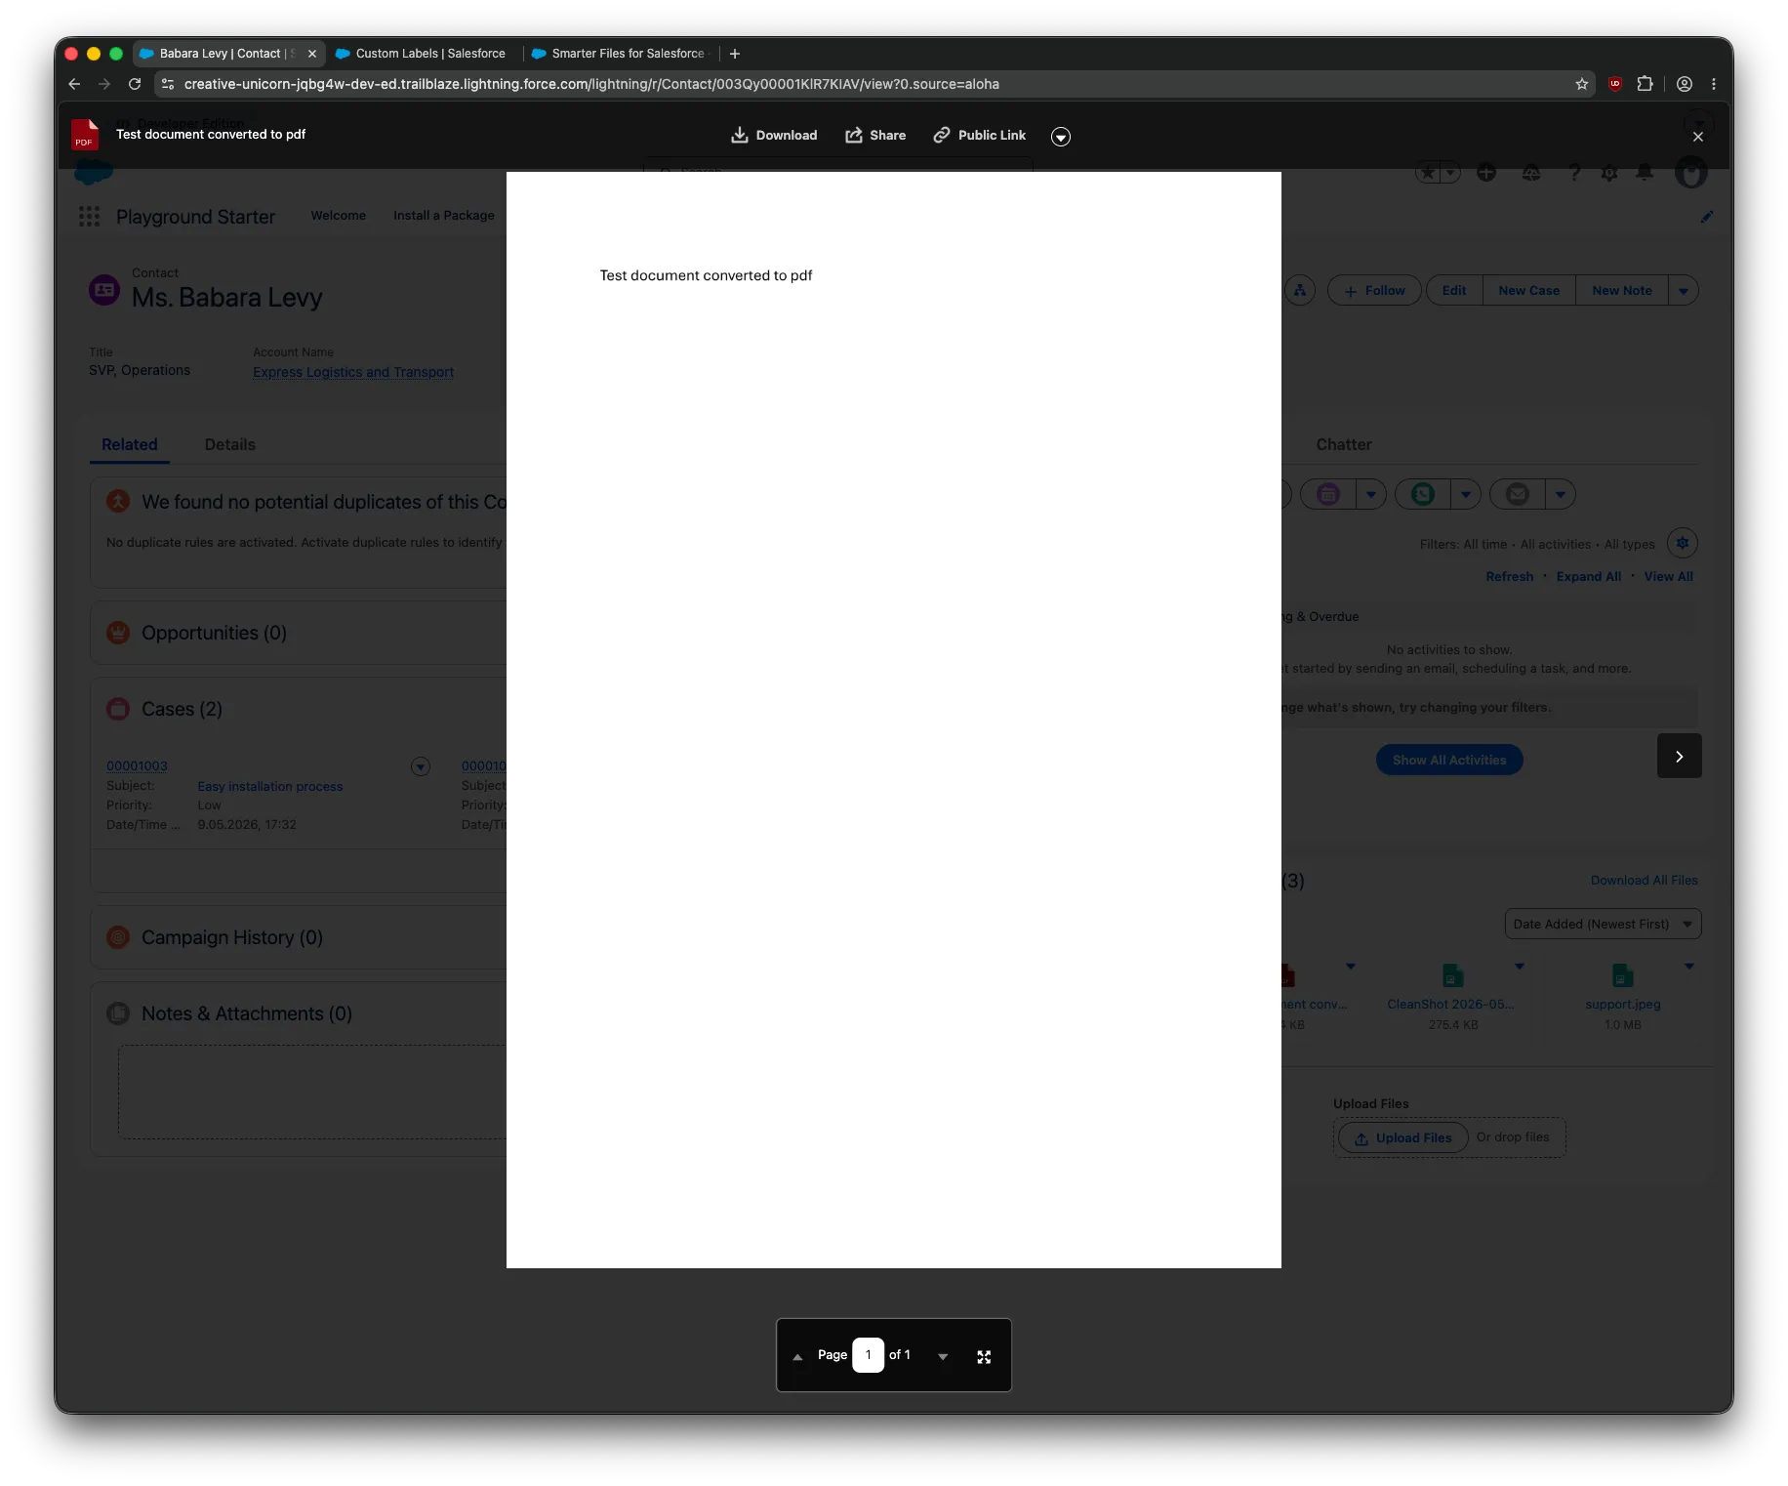Click the Favorites star icon

pyautogui.click(x=1428, y=174)
